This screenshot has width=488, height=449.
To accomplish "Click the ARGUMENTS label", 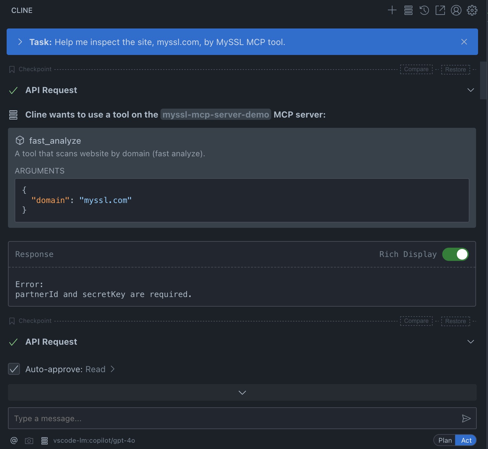I will coord(40,171).
